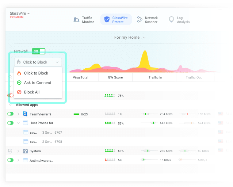Click the yellow peak in traffic graph

coord(145,59)
